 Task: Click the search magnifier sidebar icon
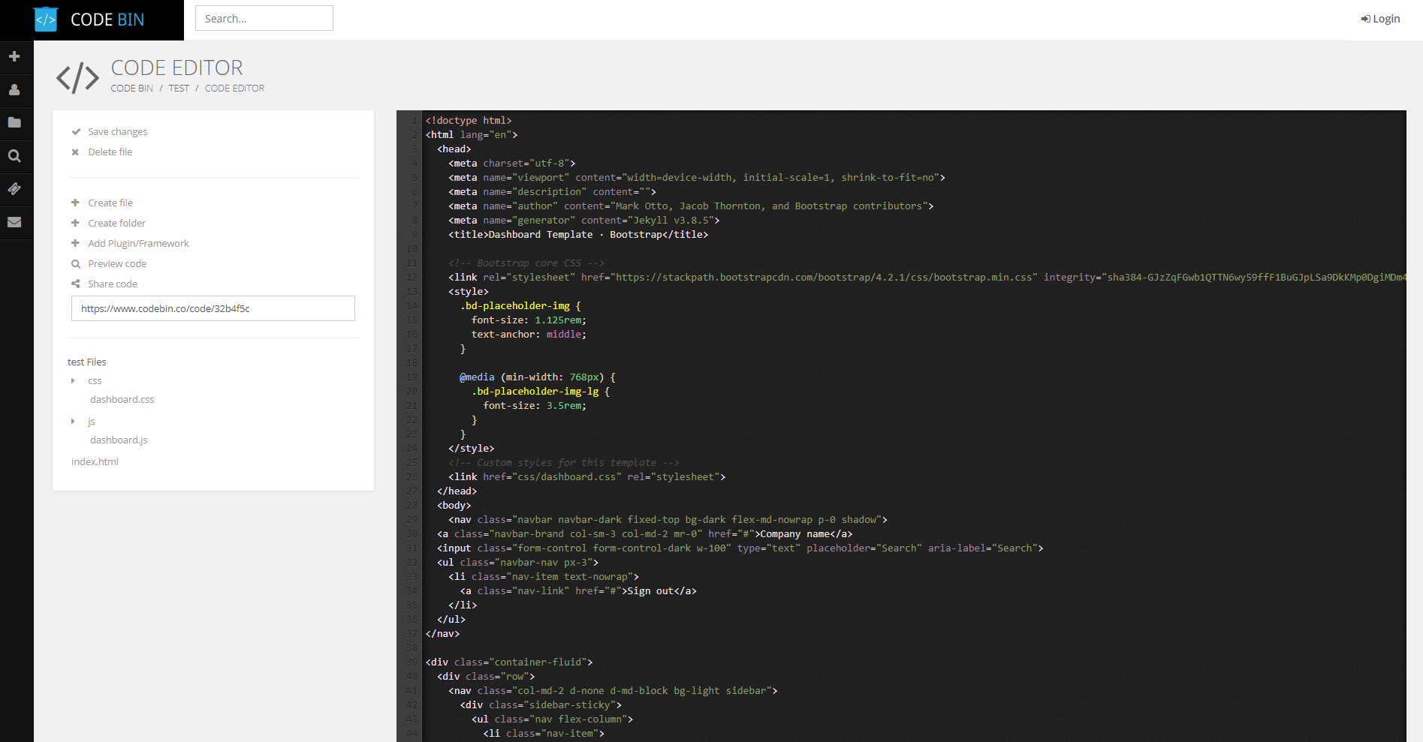tap(14, 155)
